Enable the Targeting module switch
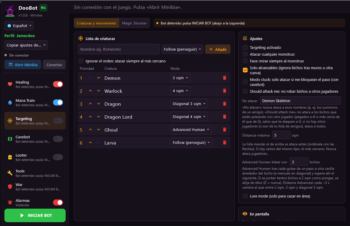Viewport: 350px width, 226px height. pos(58,121)
